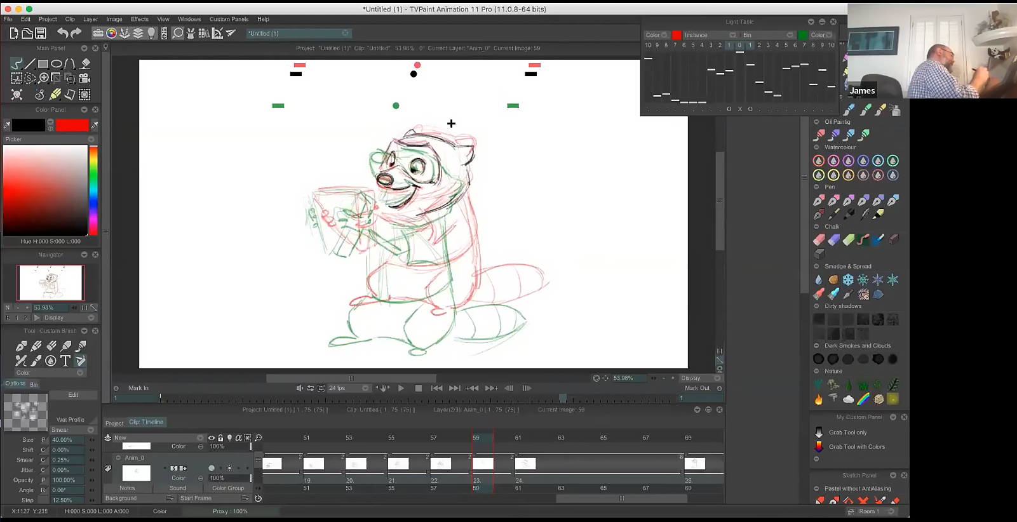Toggle the light bulb icon on New layer row
1017x522 pixels.
pyautogui.click(x=229, y=438)
